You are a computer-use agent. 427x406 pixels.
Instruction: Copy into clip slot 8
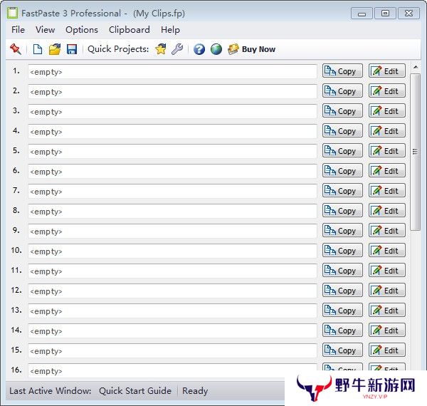click(342, 210)
